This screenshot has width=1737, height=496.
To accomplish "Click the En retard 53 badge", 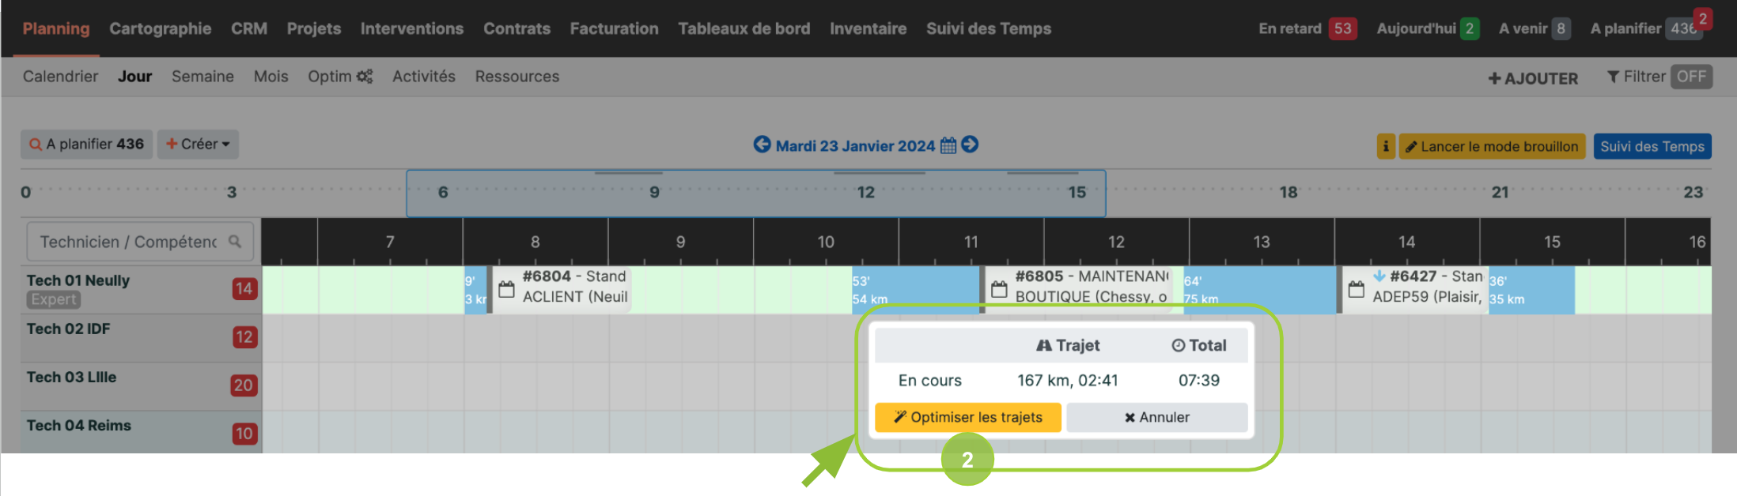I will click(1342, 28).
